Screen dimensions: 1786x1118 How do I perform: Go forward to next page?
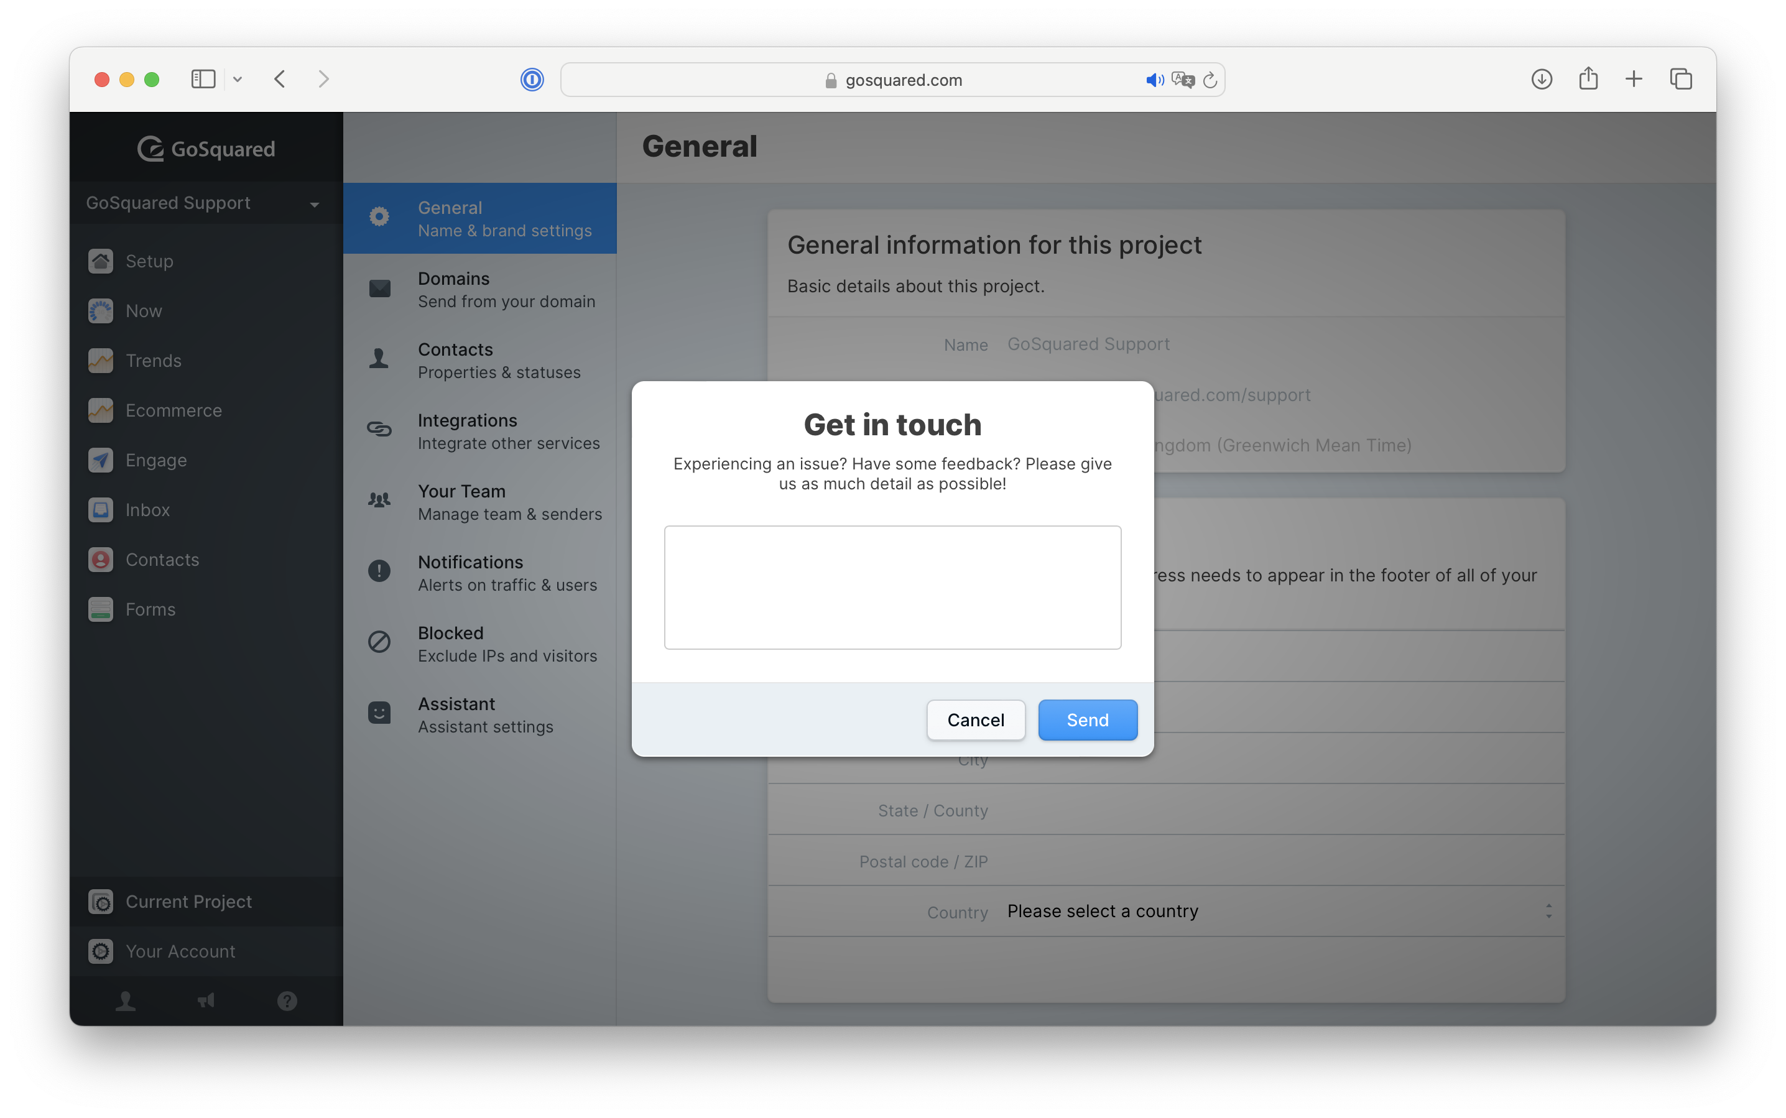point(323,79)
